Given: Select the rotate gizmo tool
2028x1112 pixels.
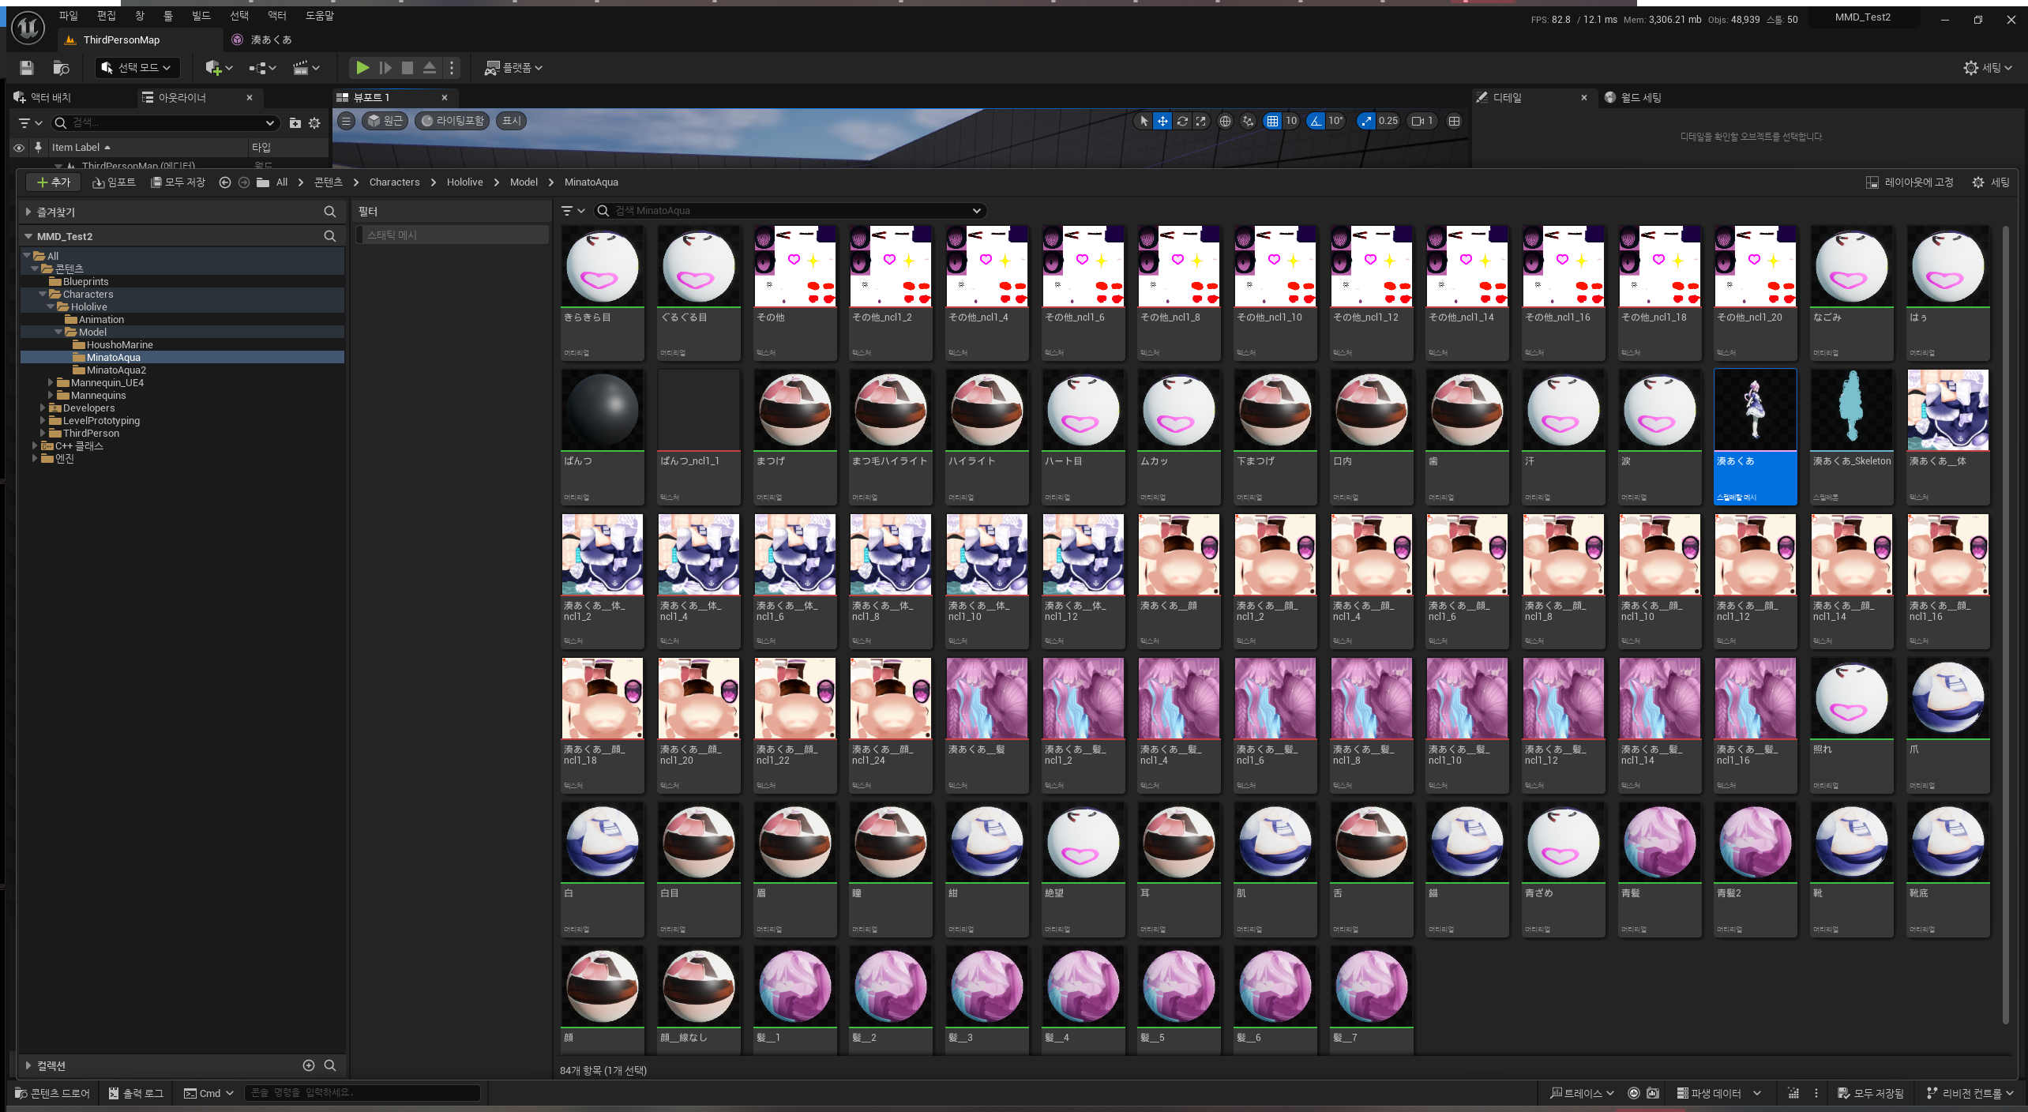Looking at the screenshot, I should point(1182,121).
